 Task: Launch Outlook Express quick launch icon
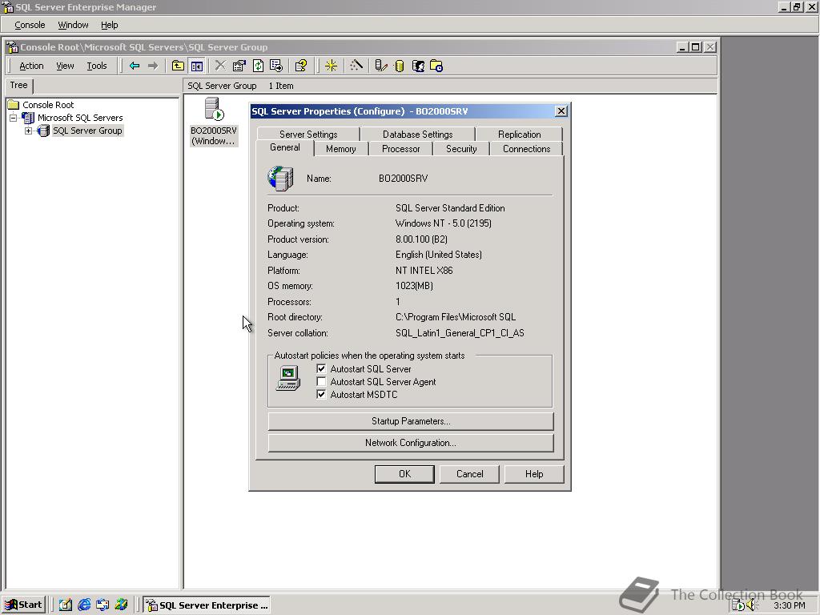(x=102, y=605)
